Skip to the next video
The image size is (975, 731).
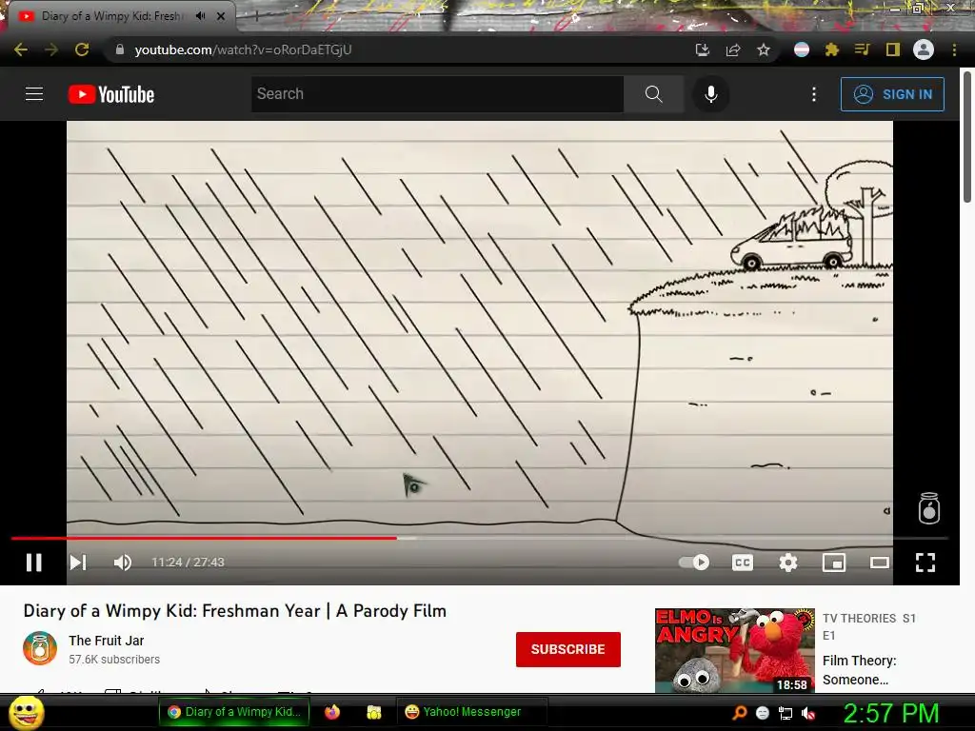pos(78,563)
